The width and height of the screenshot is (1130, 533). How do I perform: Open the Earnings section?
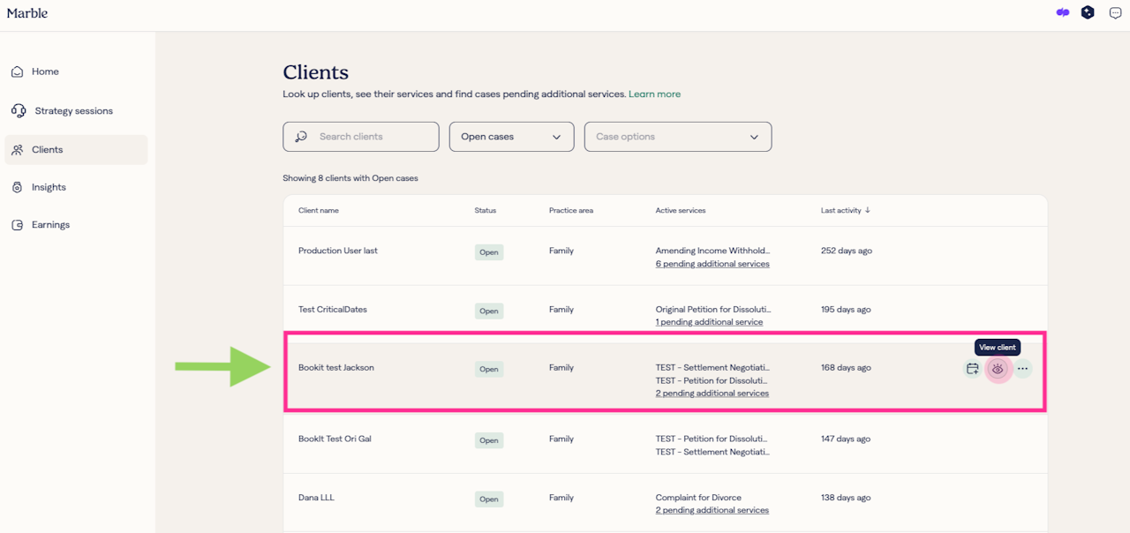50,225
